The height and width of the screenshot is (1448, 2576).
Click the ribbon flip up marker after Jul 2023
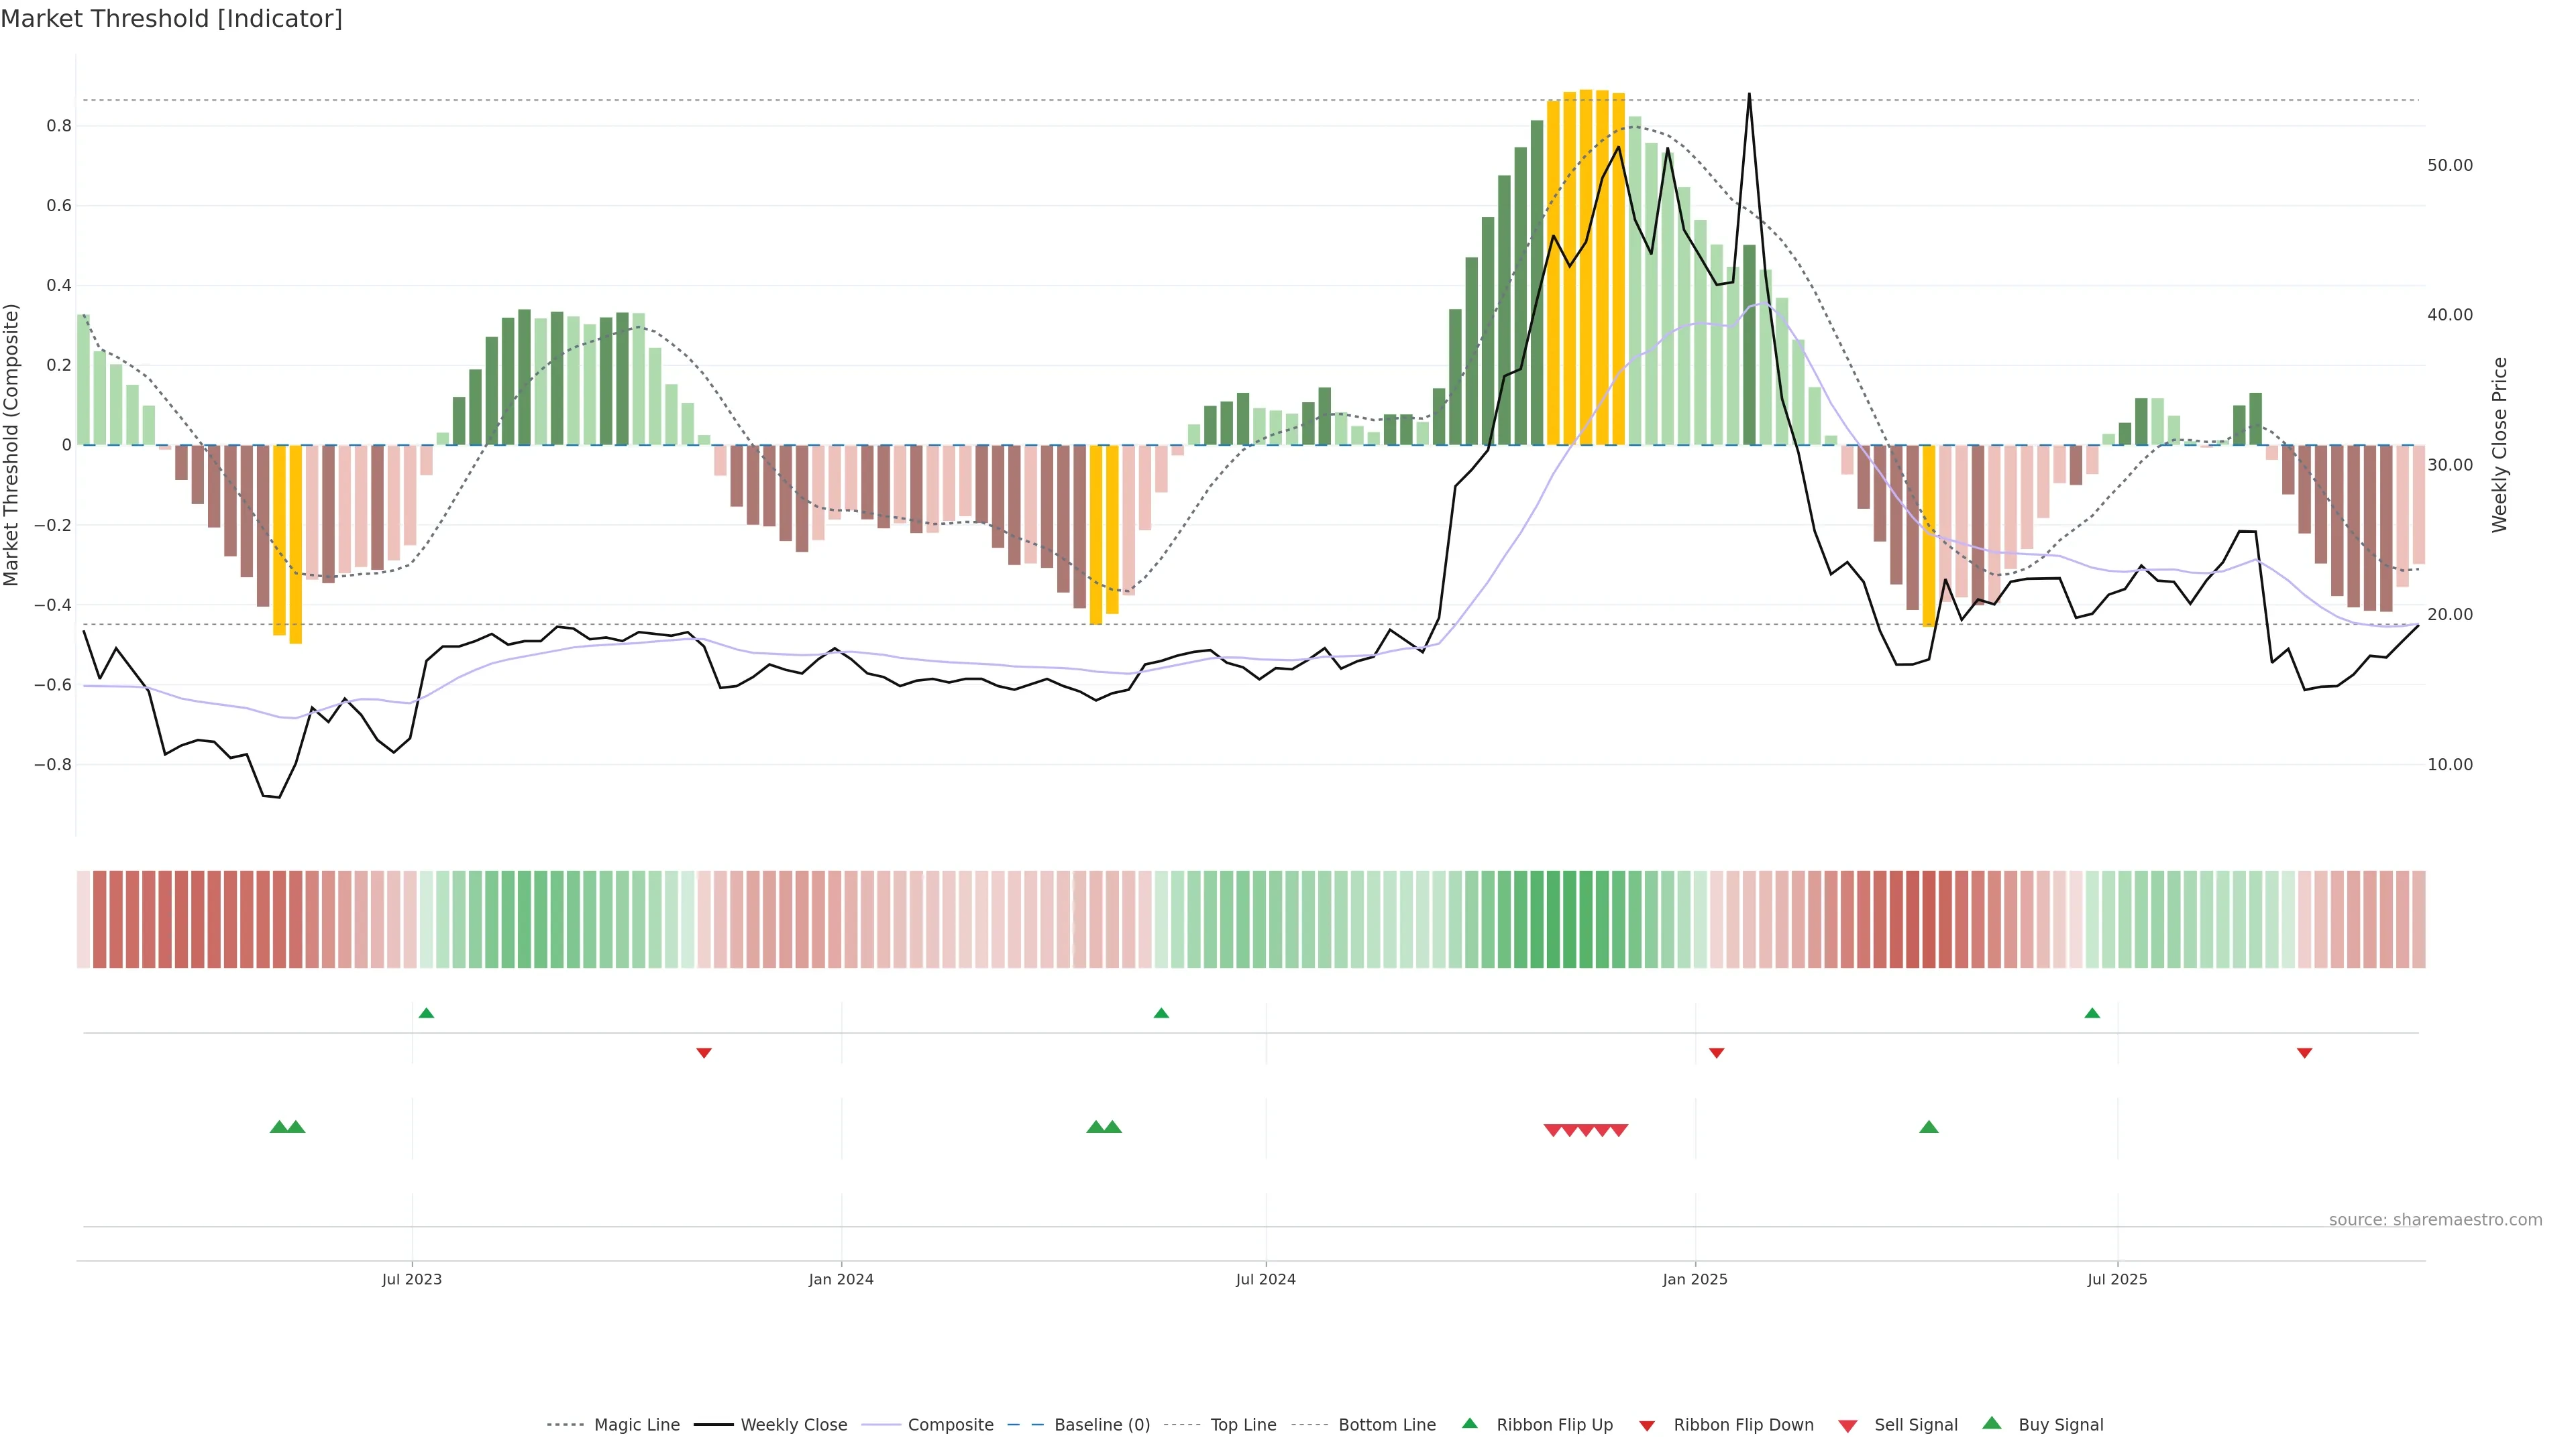(x=426, y=1014)
